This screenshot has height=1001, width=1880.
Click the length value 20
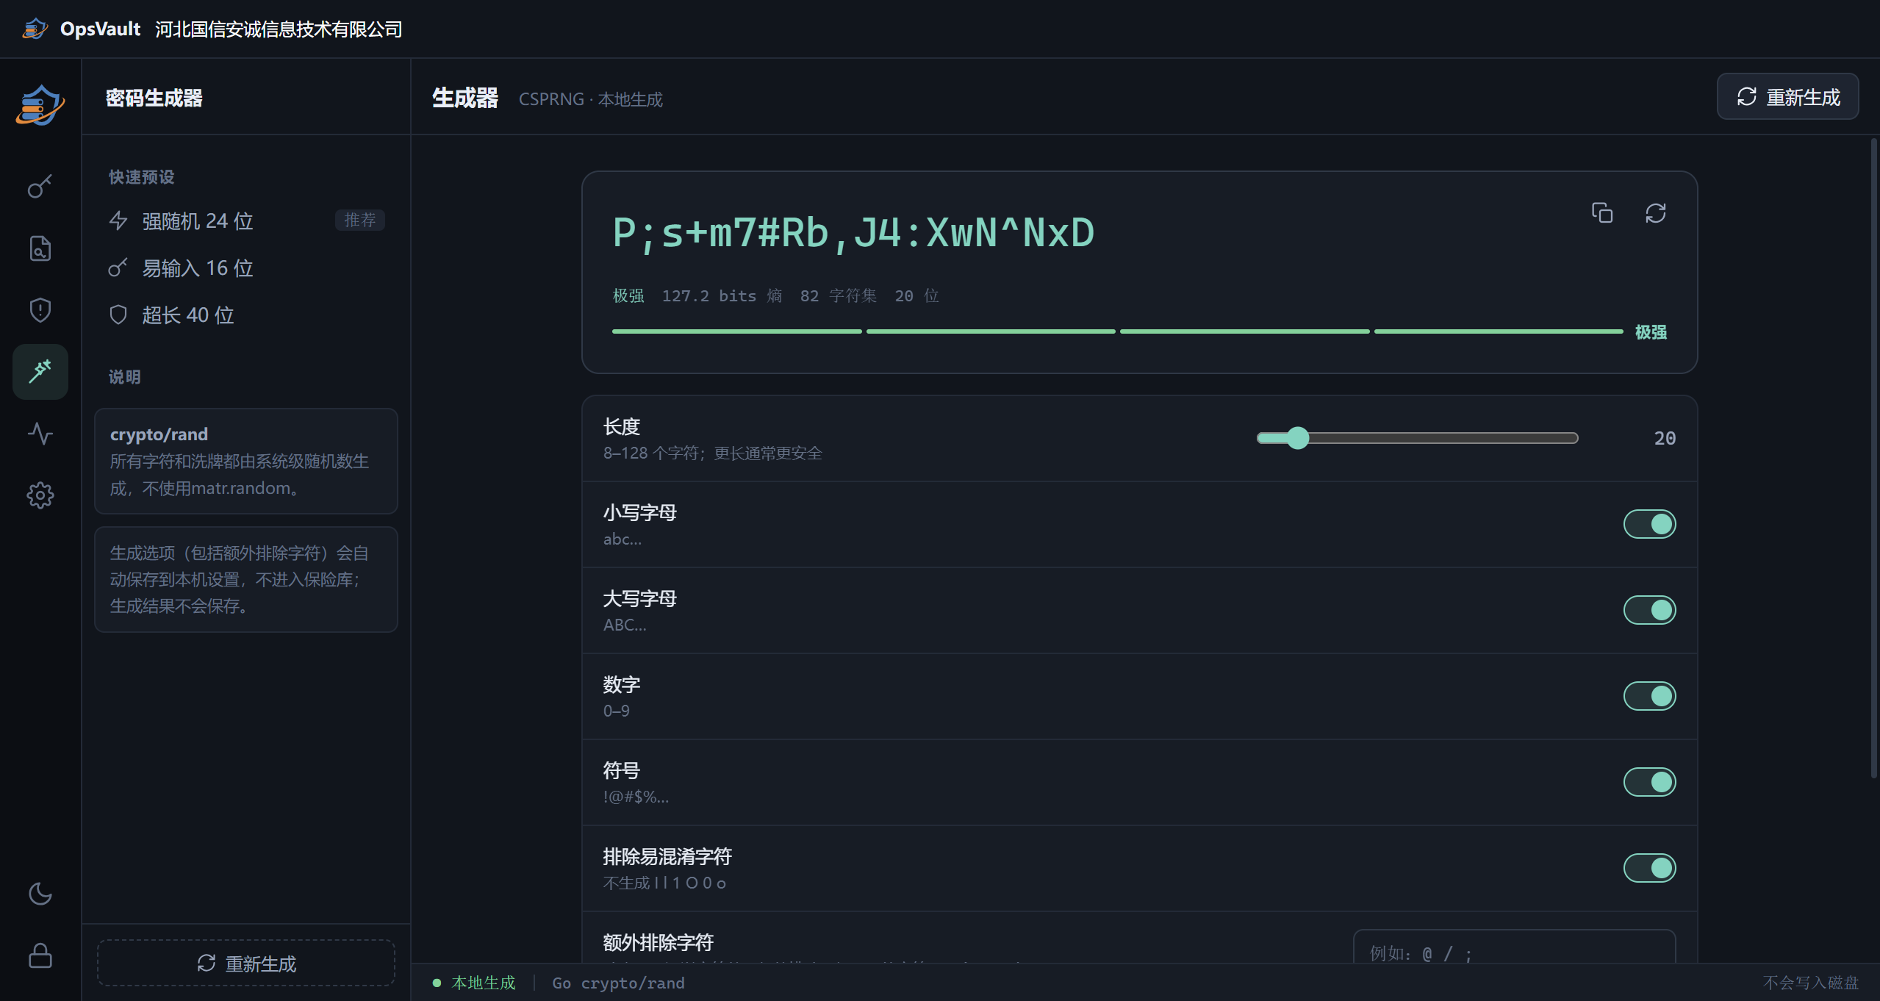1665,438
